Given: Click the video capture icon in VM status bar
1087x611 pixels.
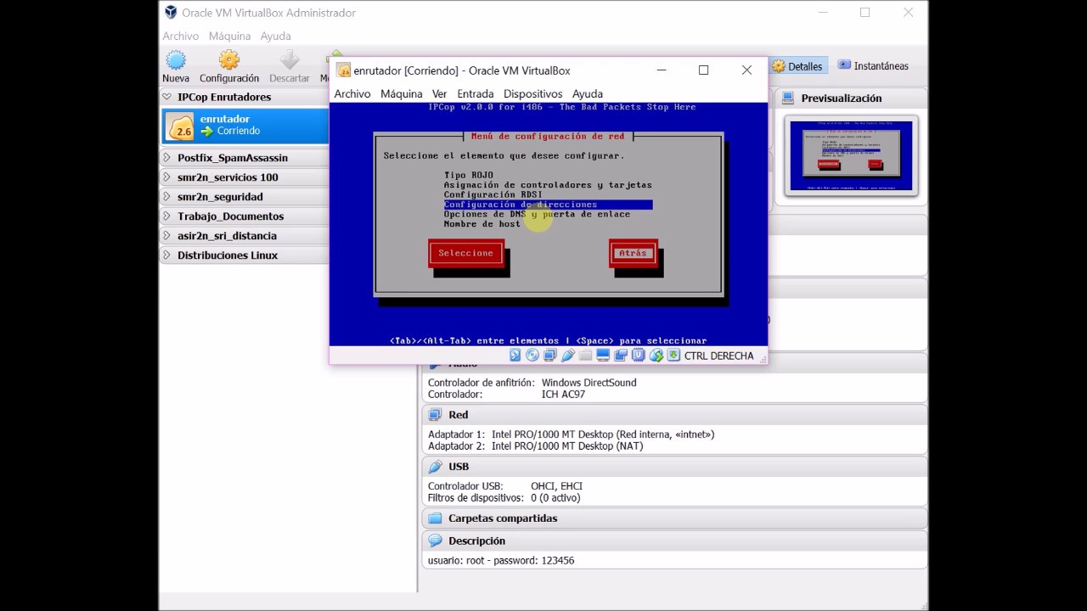Looking at the screenshot, I should coord(621,356).
